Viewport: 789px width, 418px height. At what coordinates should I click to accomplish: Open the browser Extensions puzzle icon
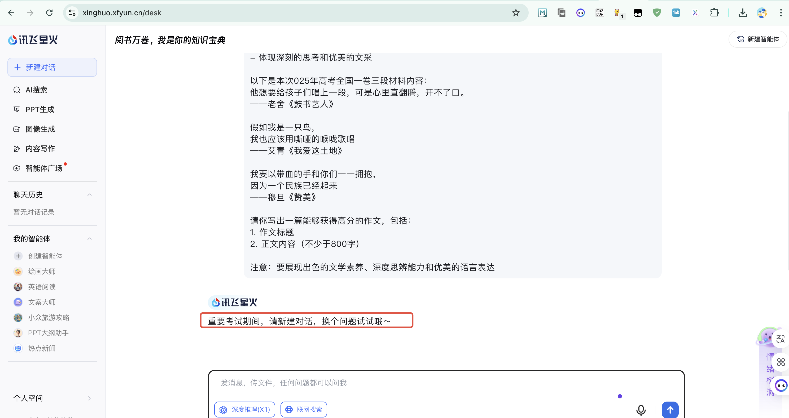click(714, 13)
